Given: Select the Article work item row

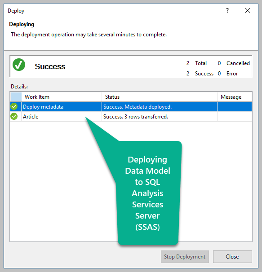Looking at the screenshot, I should [131, 117].
